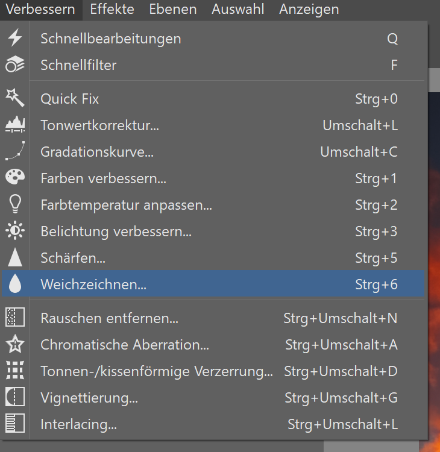Click the palette icon for Farben verbessern
This screenshot has width=440, height=452.
[14, 178]
